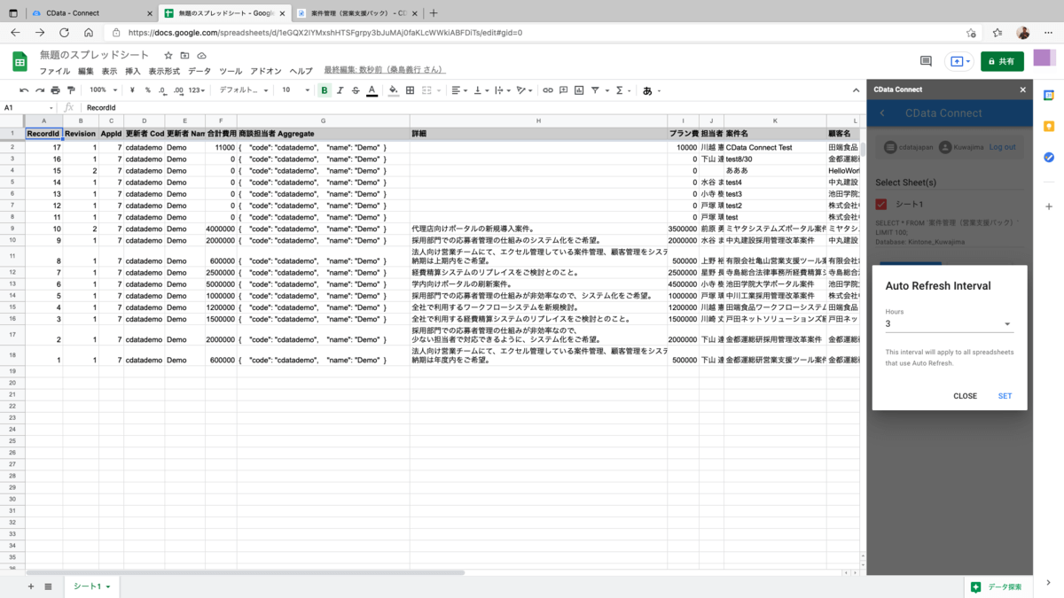The image size is (1064, 598).
Task: Toggle the シート1 checkbox
Action: pos(881,205)
